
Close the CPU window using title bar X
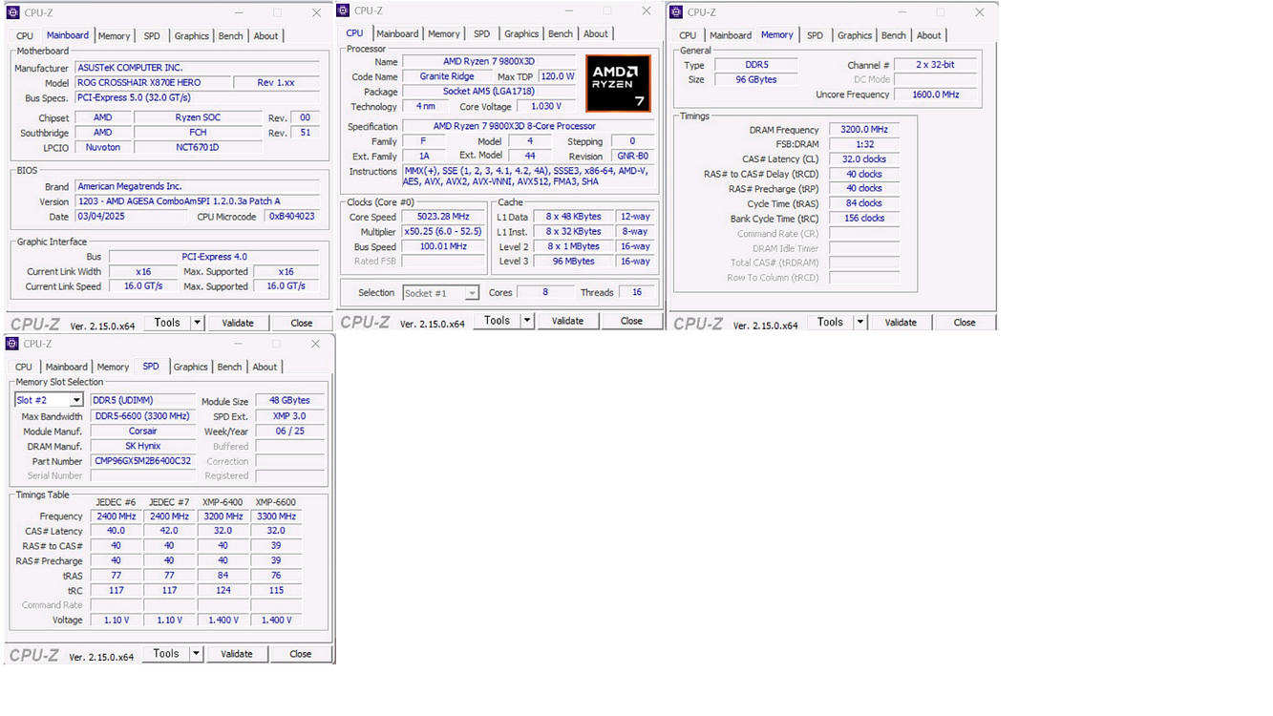(x=647, y=11)
